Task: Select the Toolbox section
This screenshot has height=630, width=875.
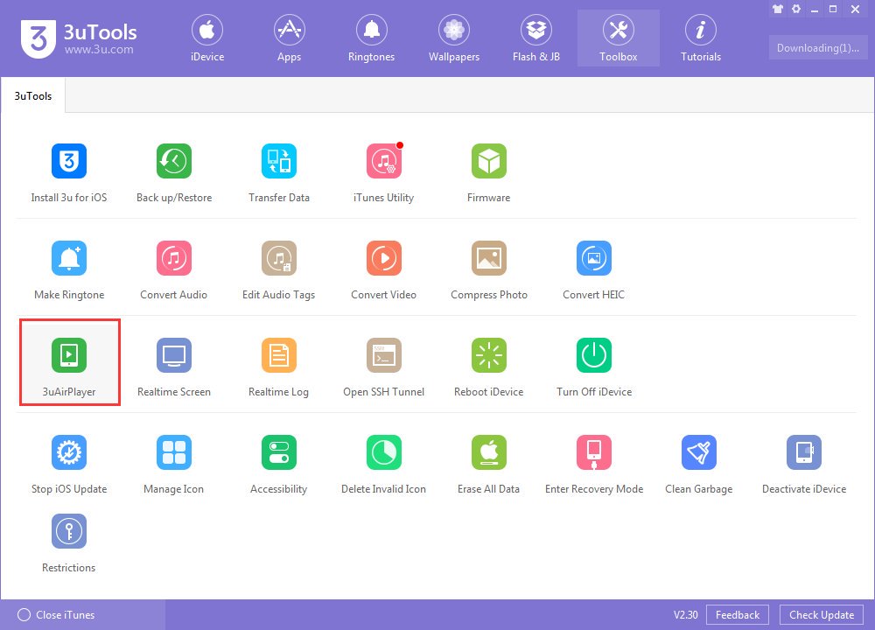Action: pos(619,38)
